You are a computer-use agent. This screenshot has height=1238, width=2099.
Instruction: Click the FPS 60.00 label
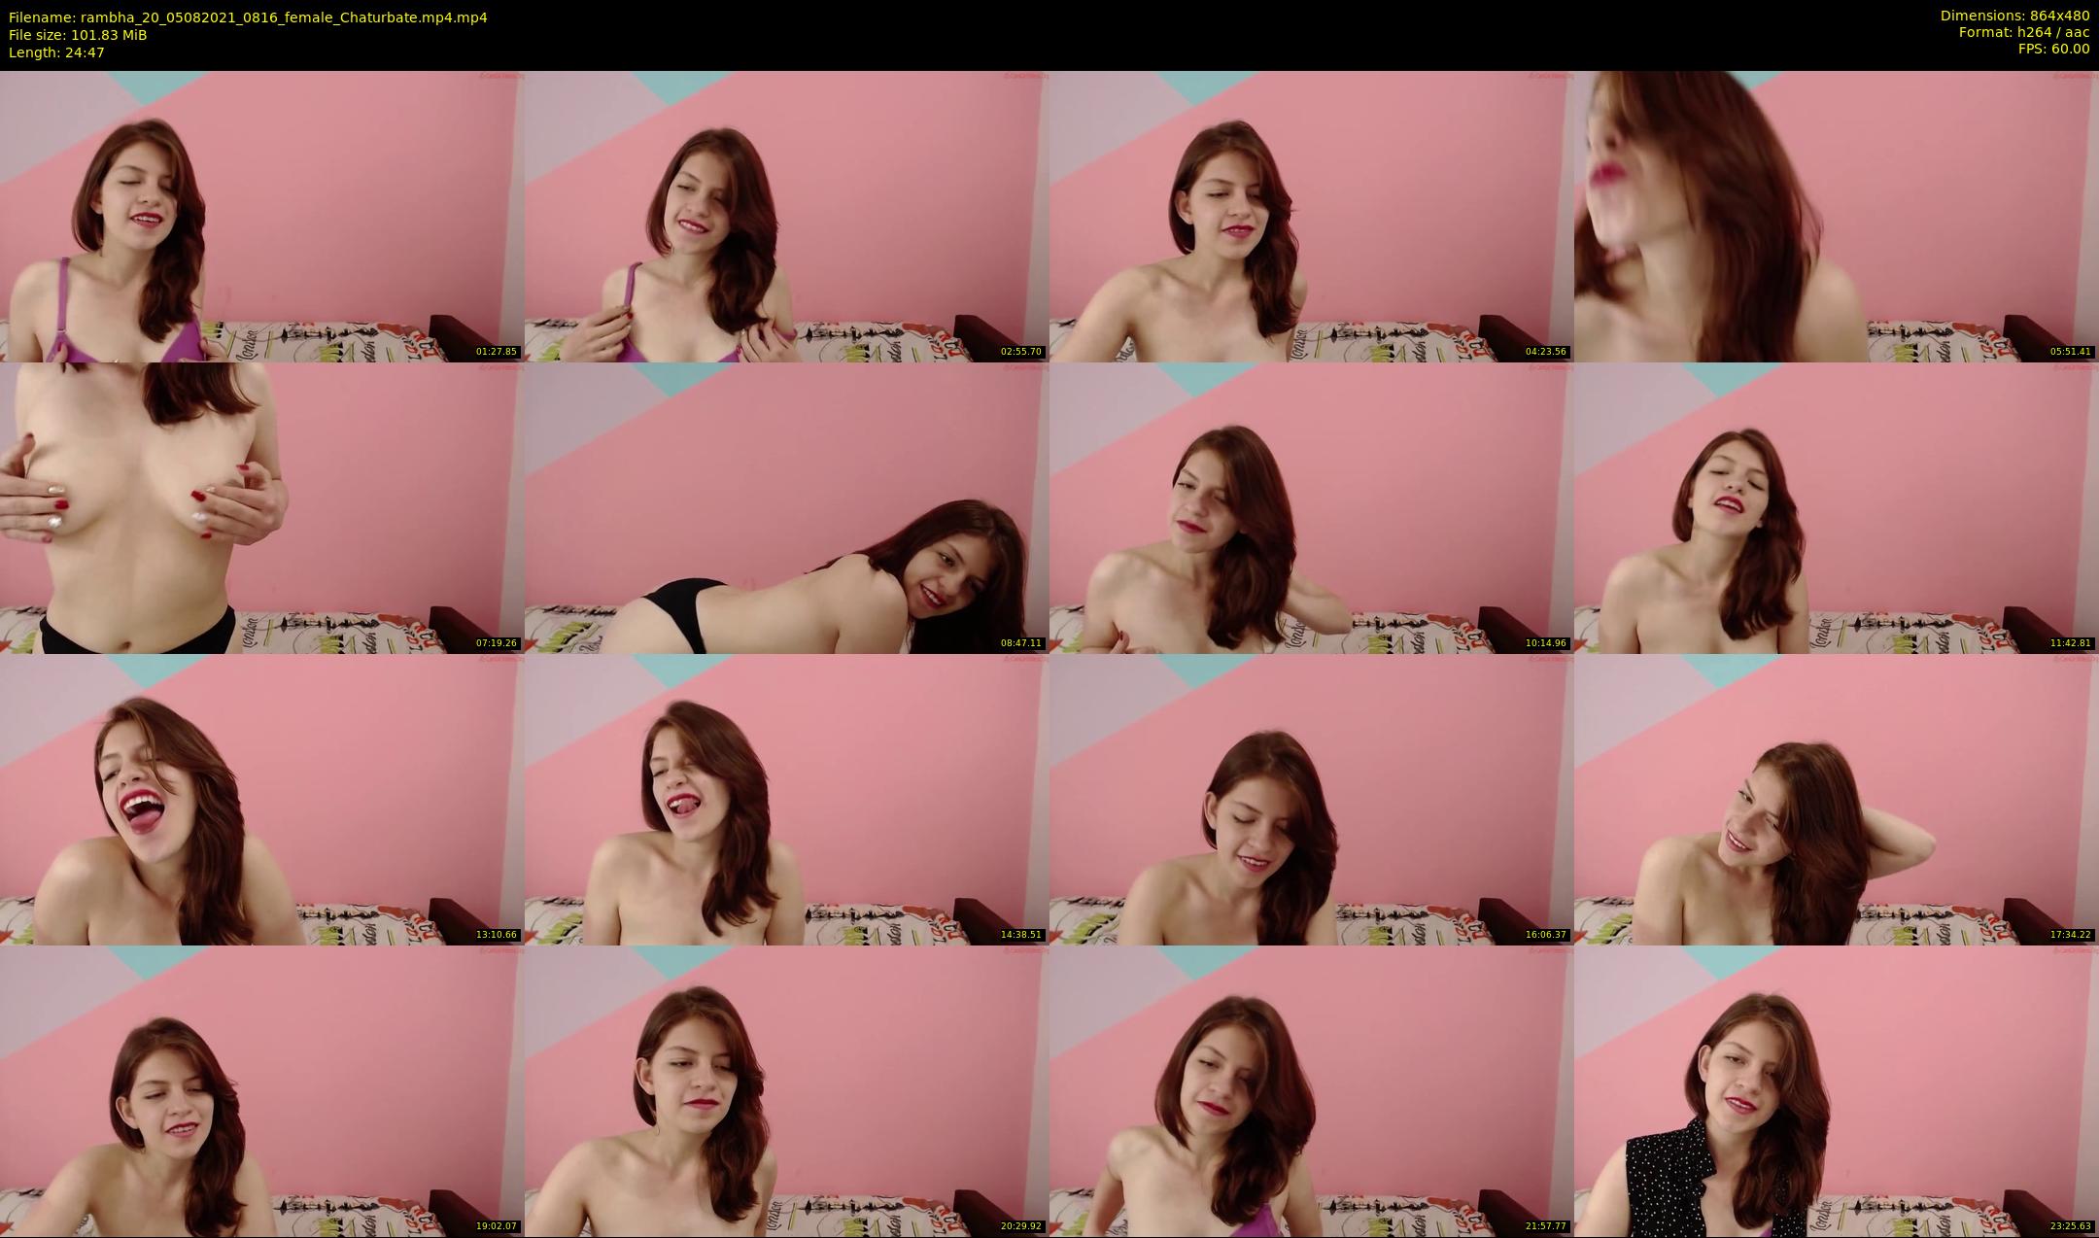[2053, 49]
